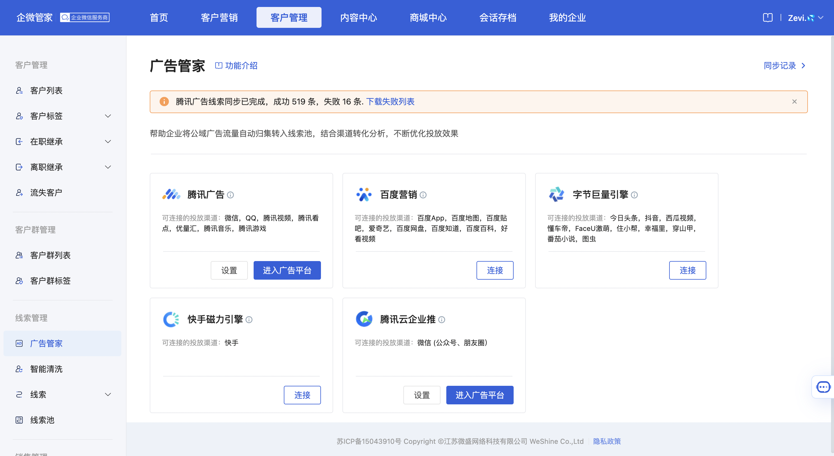Click the 腾讯广告 logo icon
The image size is (834, 456).
pyautogui.click(x=171, y=195)
